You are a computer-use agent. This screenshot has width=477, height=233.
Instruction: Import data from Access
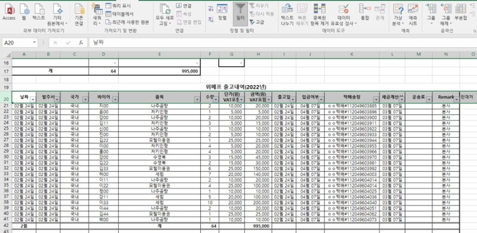(9, 12)
